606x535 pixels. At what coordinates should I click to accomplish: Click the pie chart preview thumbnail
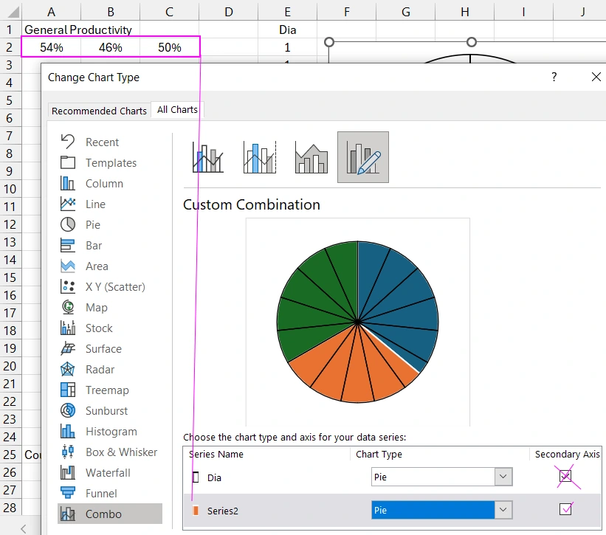coord(357,322)
